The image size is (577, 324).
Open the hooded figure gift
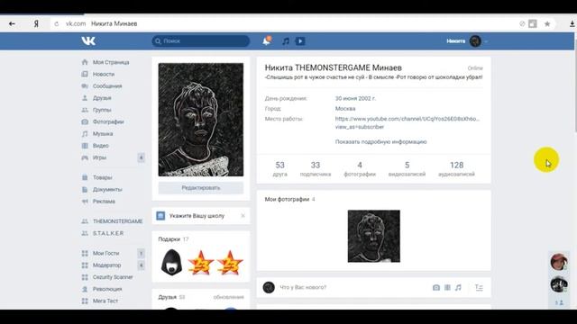(171, 262)
